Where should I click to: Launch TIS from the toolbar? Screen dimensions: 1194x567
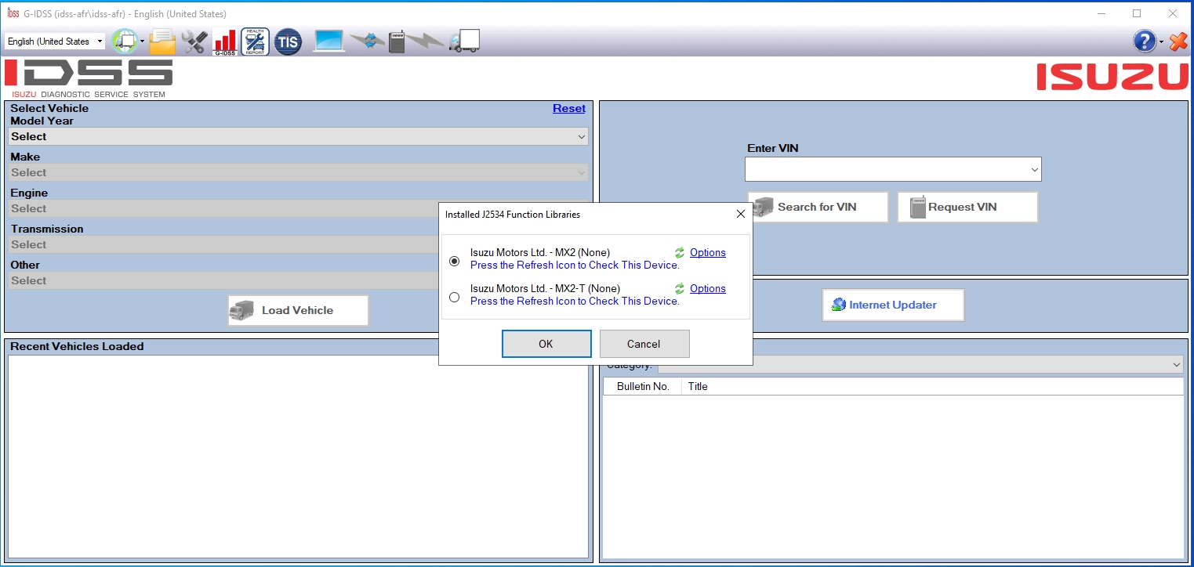[288, 42]
